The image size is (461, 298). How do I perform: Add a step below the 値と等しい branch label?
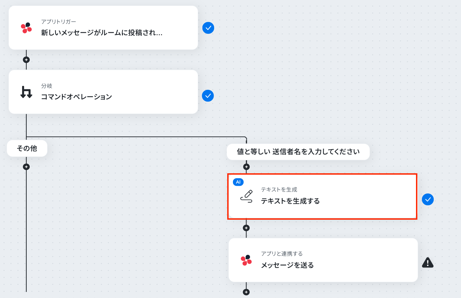point(246,167)
